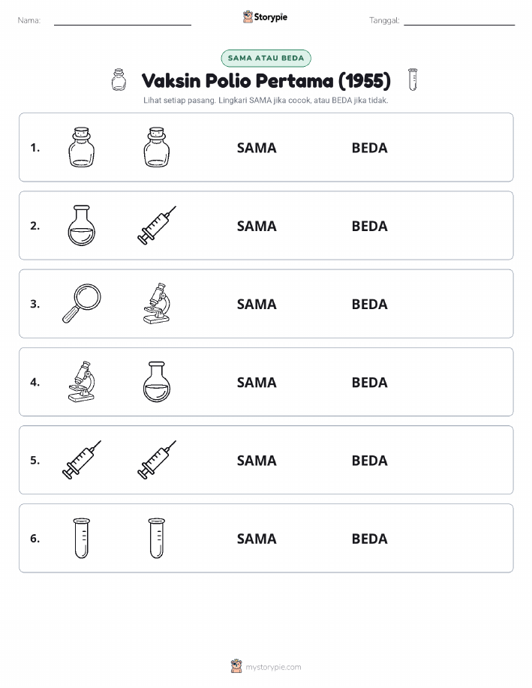Viewport: 532px width, 688px height.
Task: Click the first corked bottle in row 1
Action: coord(82,147)
